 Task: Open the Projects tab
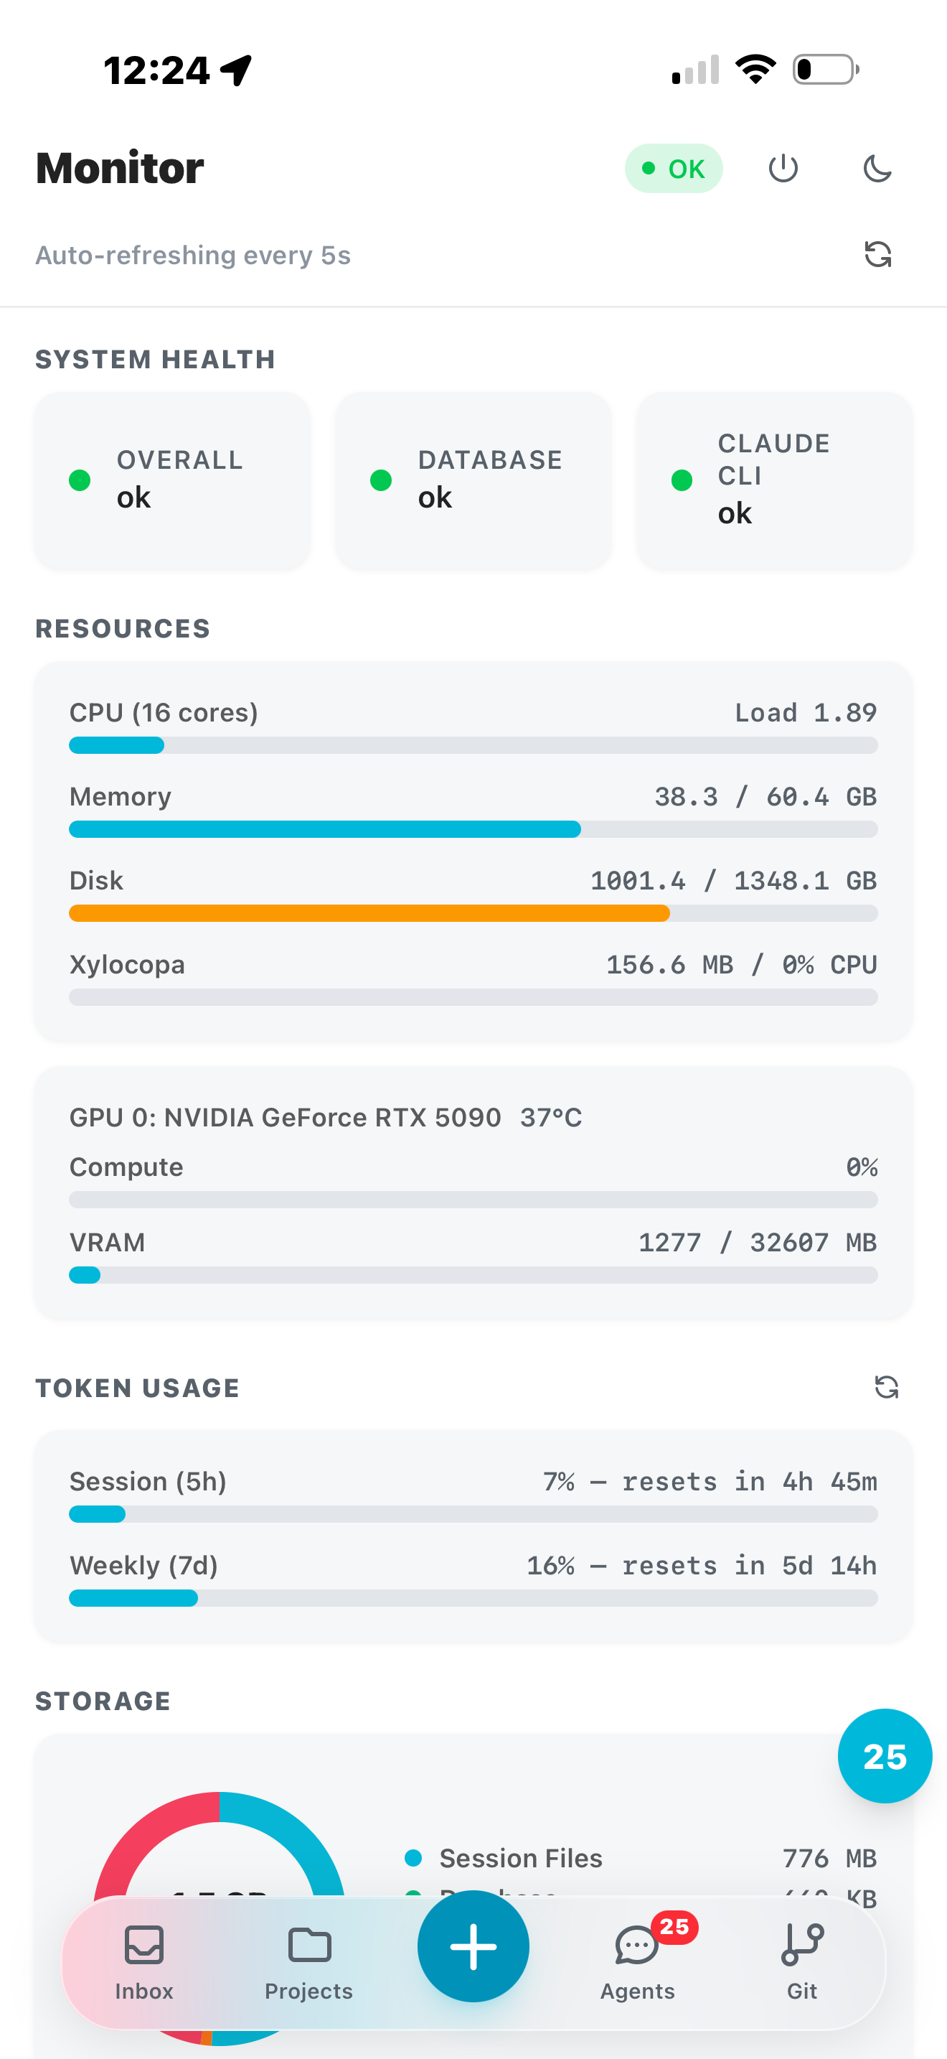coord(309,1963)
